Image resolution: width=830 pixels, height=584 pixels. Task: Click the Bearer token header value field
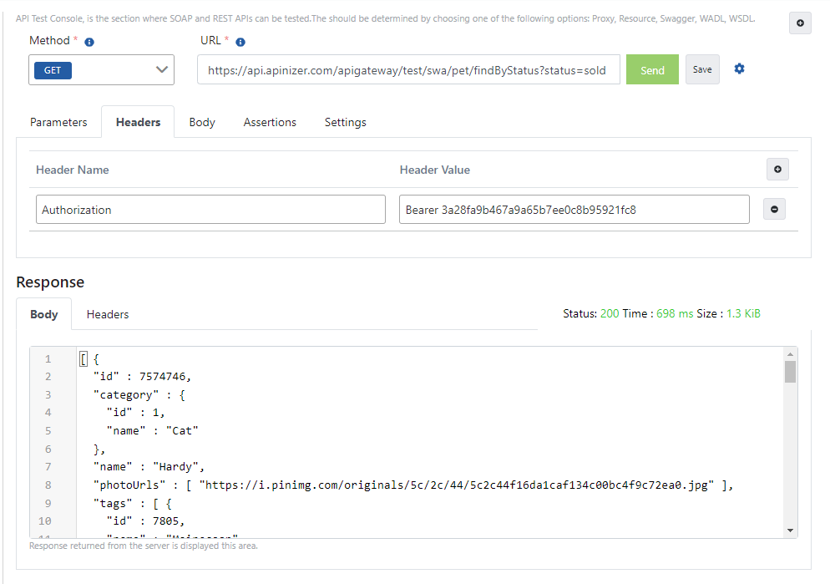click(574, 209)
